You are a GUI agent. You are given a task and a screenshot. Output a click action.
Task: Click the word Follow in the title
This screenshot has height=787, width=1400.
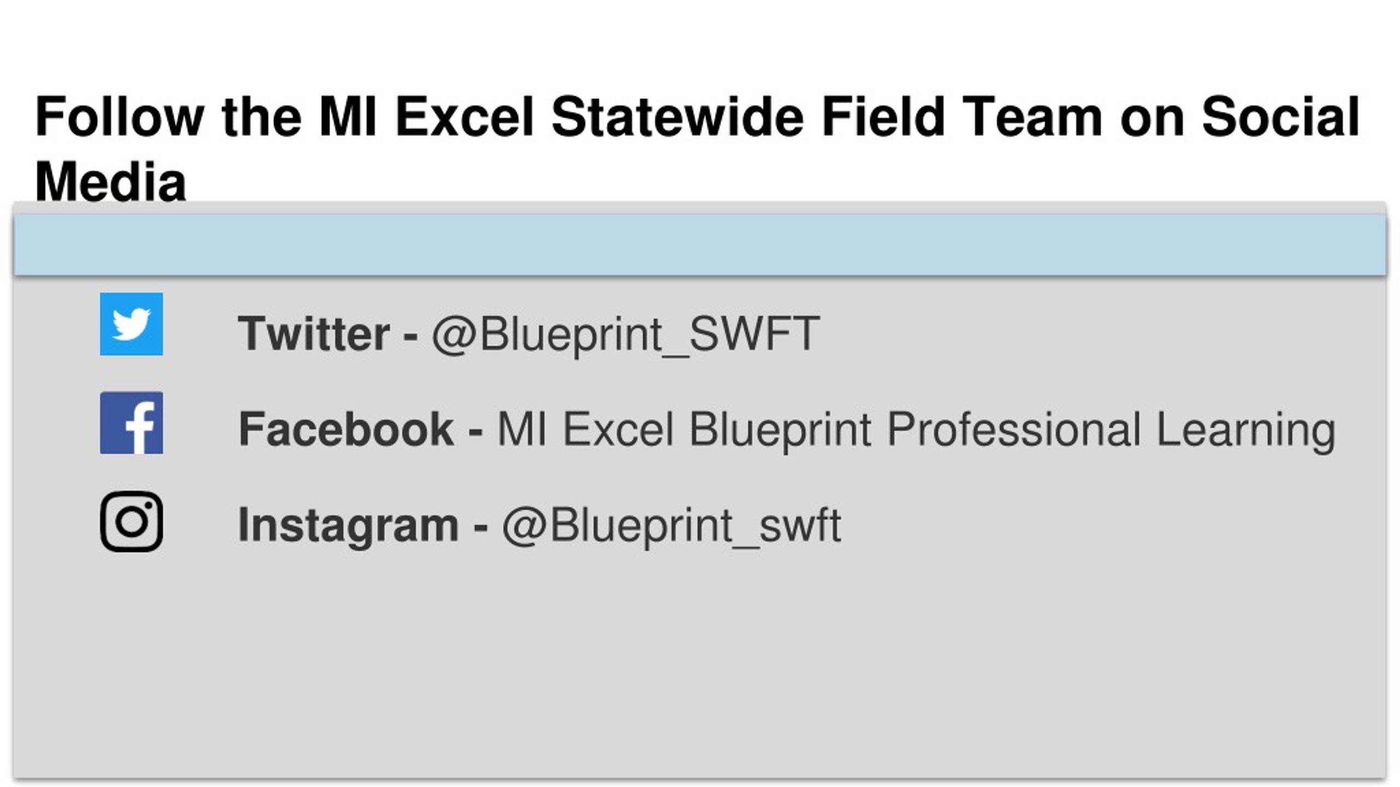[x=119, y=117]
